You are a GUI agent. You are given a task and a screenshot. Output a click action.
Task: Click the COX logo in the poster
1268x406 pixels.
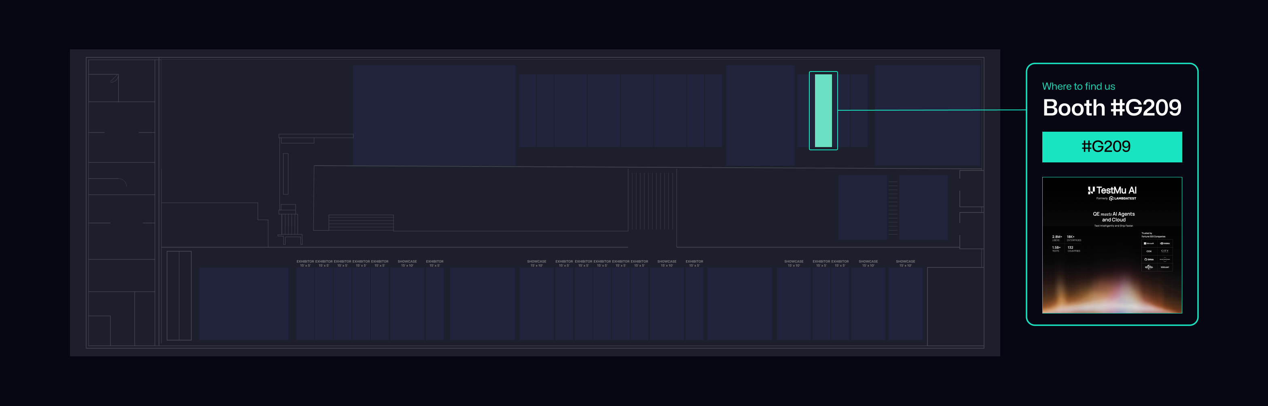click(1149, 251)
